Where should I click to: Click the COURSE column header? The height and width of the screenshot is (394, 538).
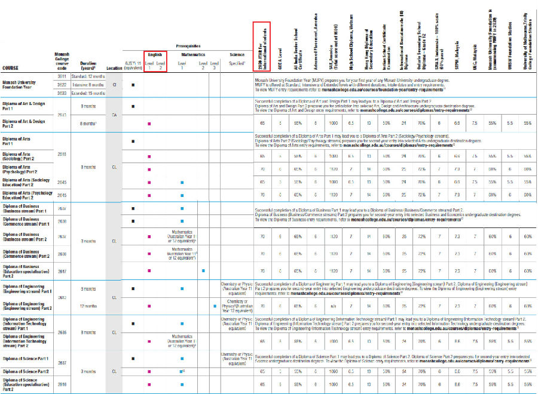(x=10, y=68)
